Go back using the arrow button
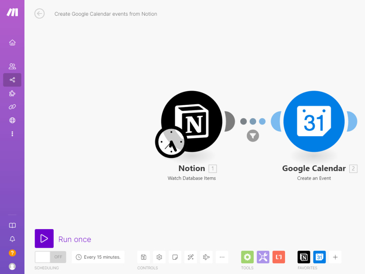 (39, 14)
